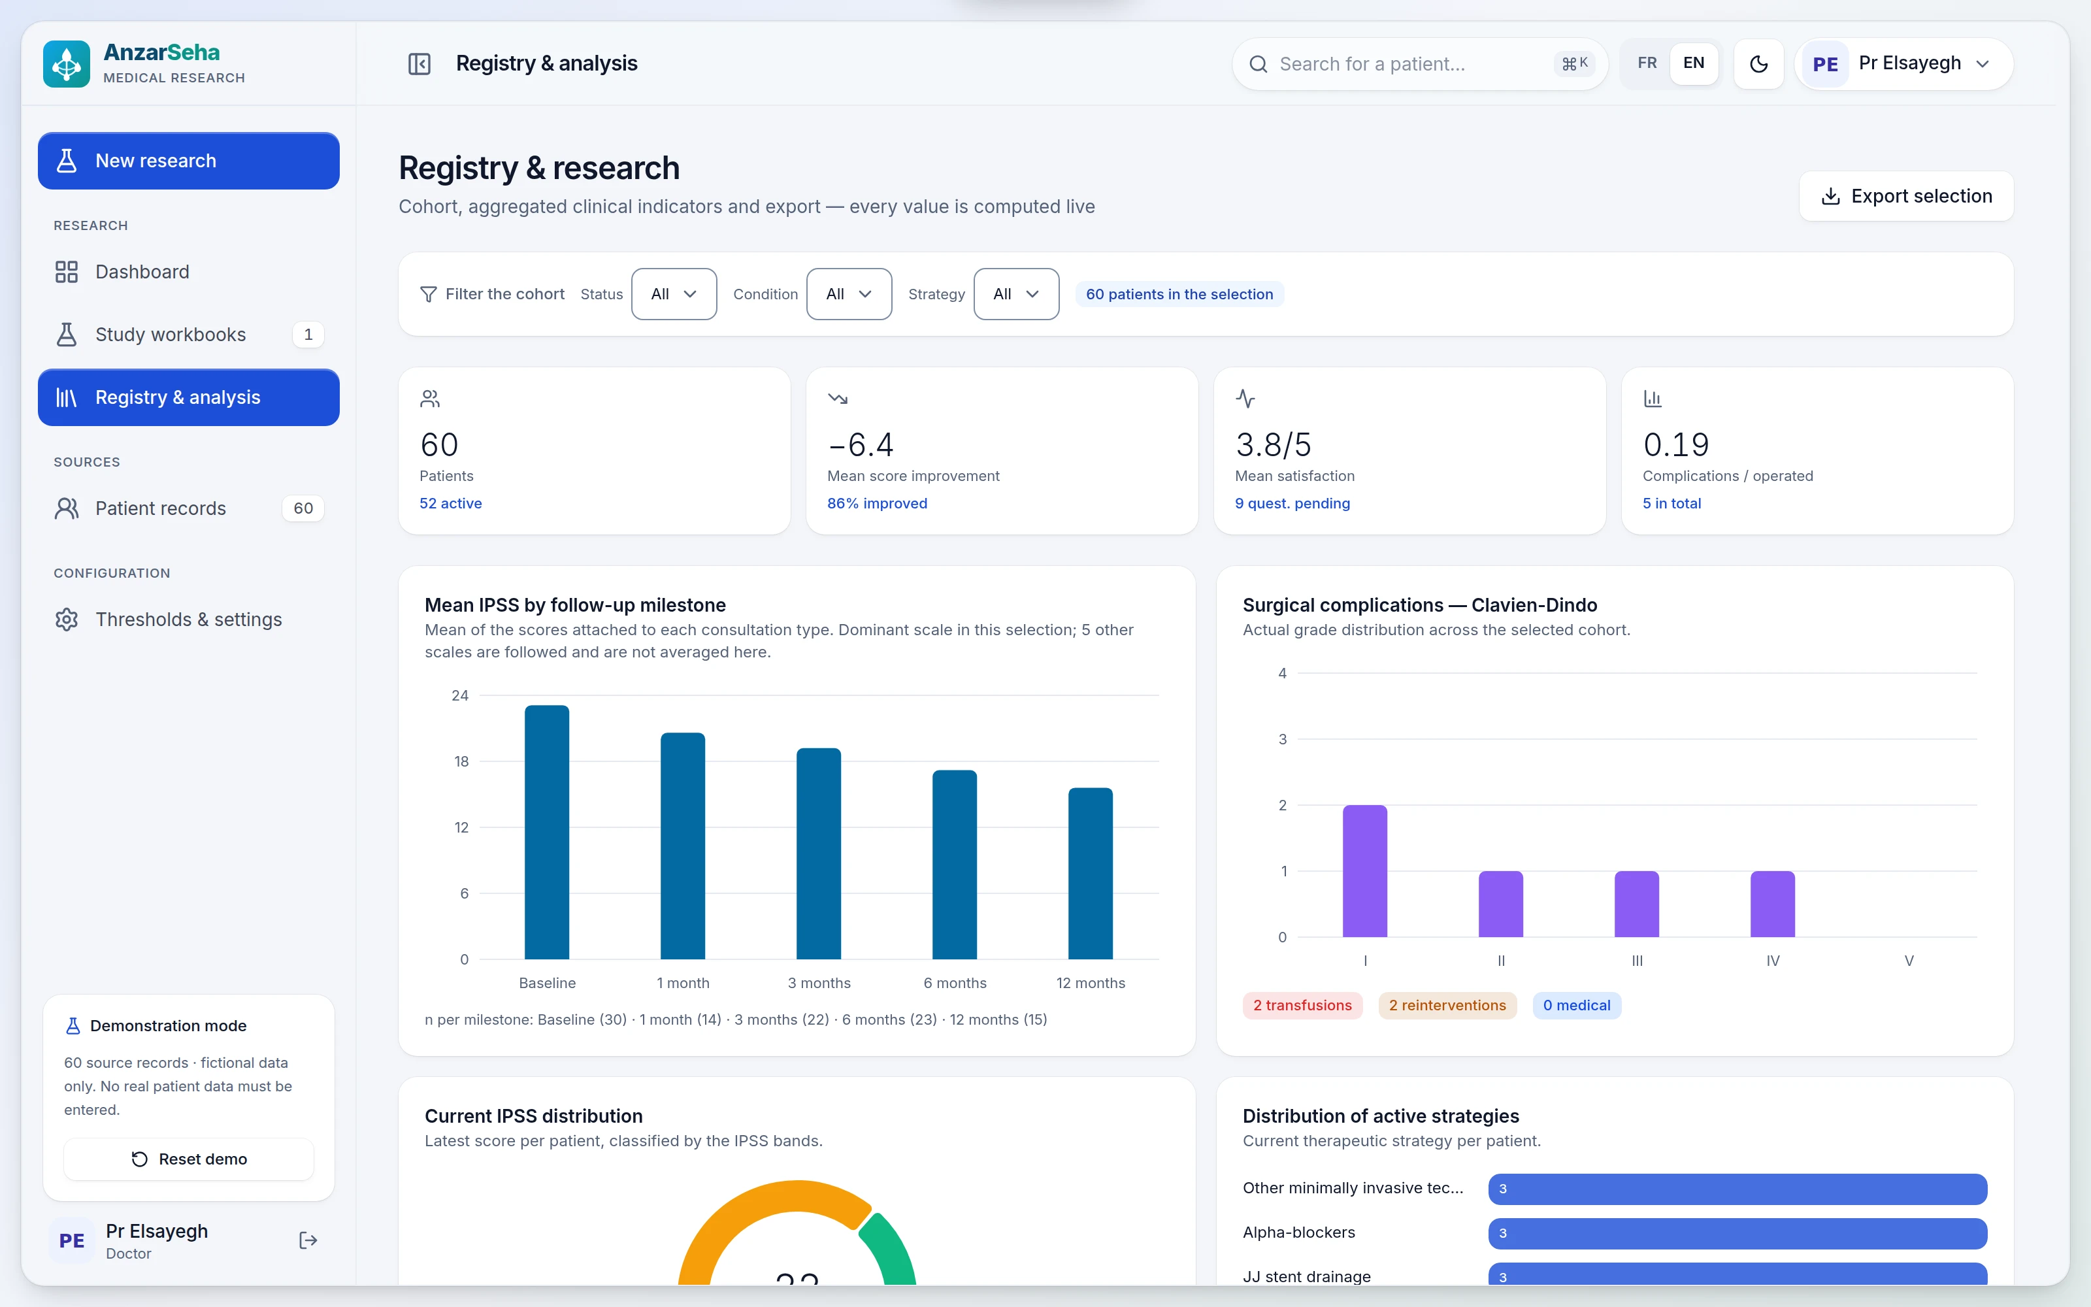Click the Distribution of active strategies title
The image size is (2091, 1307).
coord(1381,1116)
